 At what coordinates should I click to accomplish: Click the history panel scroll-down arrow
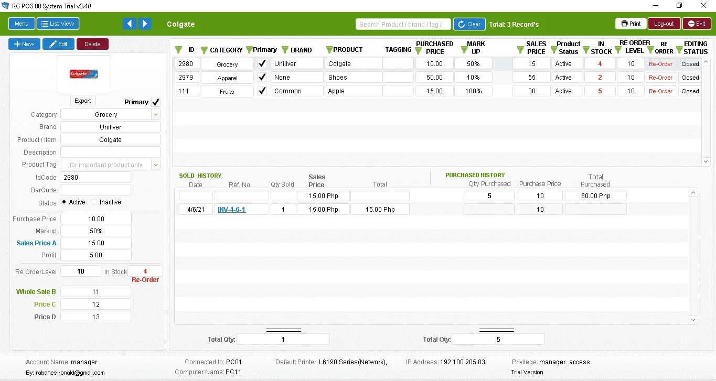pyautogui.click(x=693, y=320)
